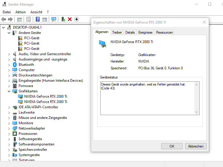This screenshot has height=167, width=223.
Task: Click the action pane toolbar icon
Action: (45, 19)
